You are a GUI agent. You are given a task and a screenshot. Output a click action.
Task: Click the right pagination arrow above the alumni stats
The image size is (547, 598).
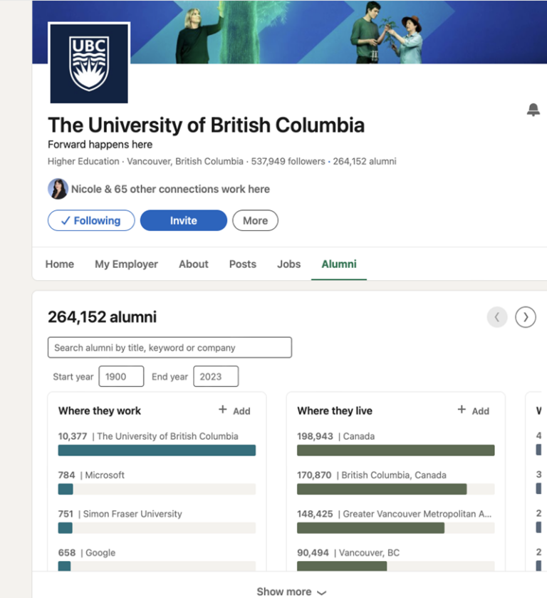526,316
